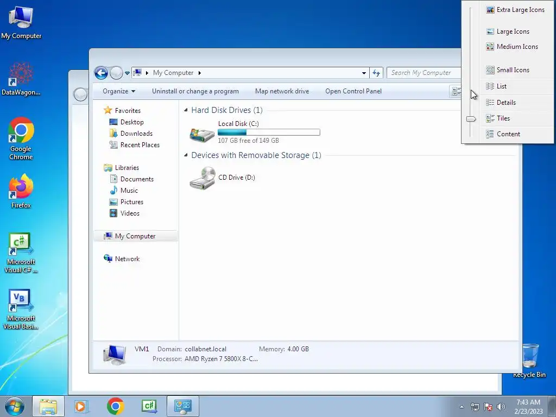This screenshot has width=556, height=417.
Task: Click the refresh button beside address bar
Action: [376, 73]
